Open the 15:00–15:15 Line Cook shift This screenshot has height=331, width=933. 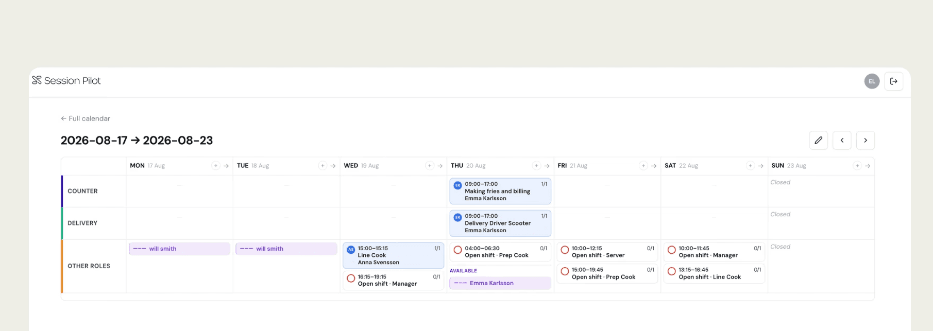[x=394, y=255]
